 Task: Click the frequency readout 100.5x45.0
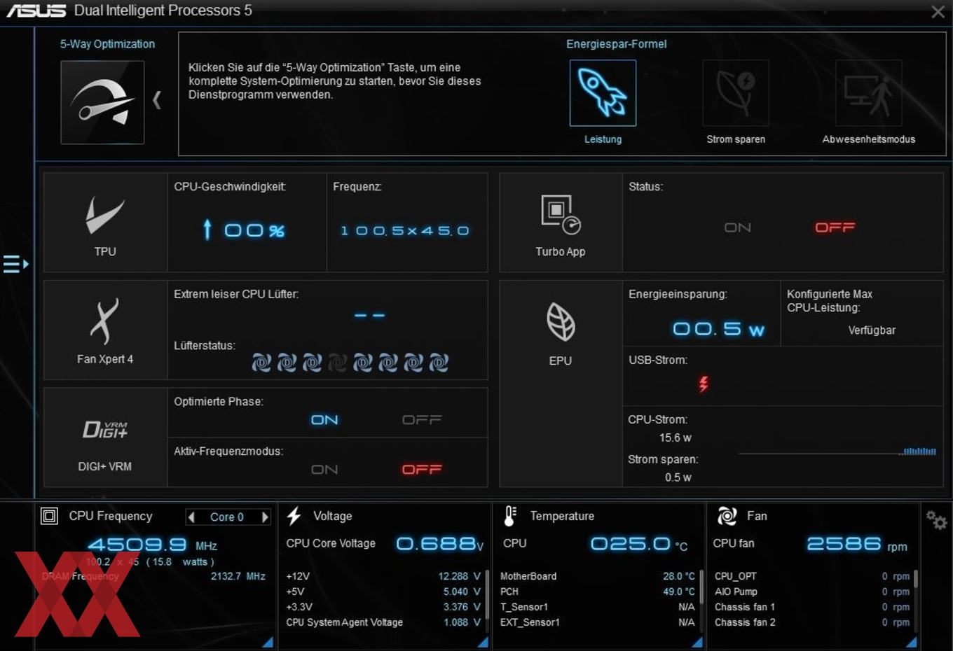tap(405, 230)
